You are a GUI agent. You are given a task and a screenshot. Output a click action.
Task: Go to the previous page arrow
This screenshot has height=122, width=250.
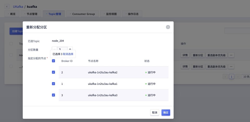pyautogui.click(x=225, y=76)
